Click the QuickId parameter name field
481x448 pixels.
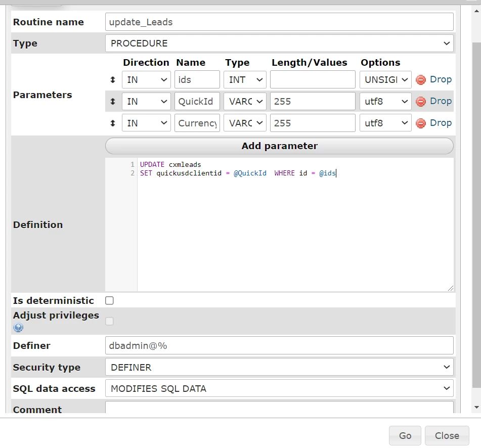(197, 102)
